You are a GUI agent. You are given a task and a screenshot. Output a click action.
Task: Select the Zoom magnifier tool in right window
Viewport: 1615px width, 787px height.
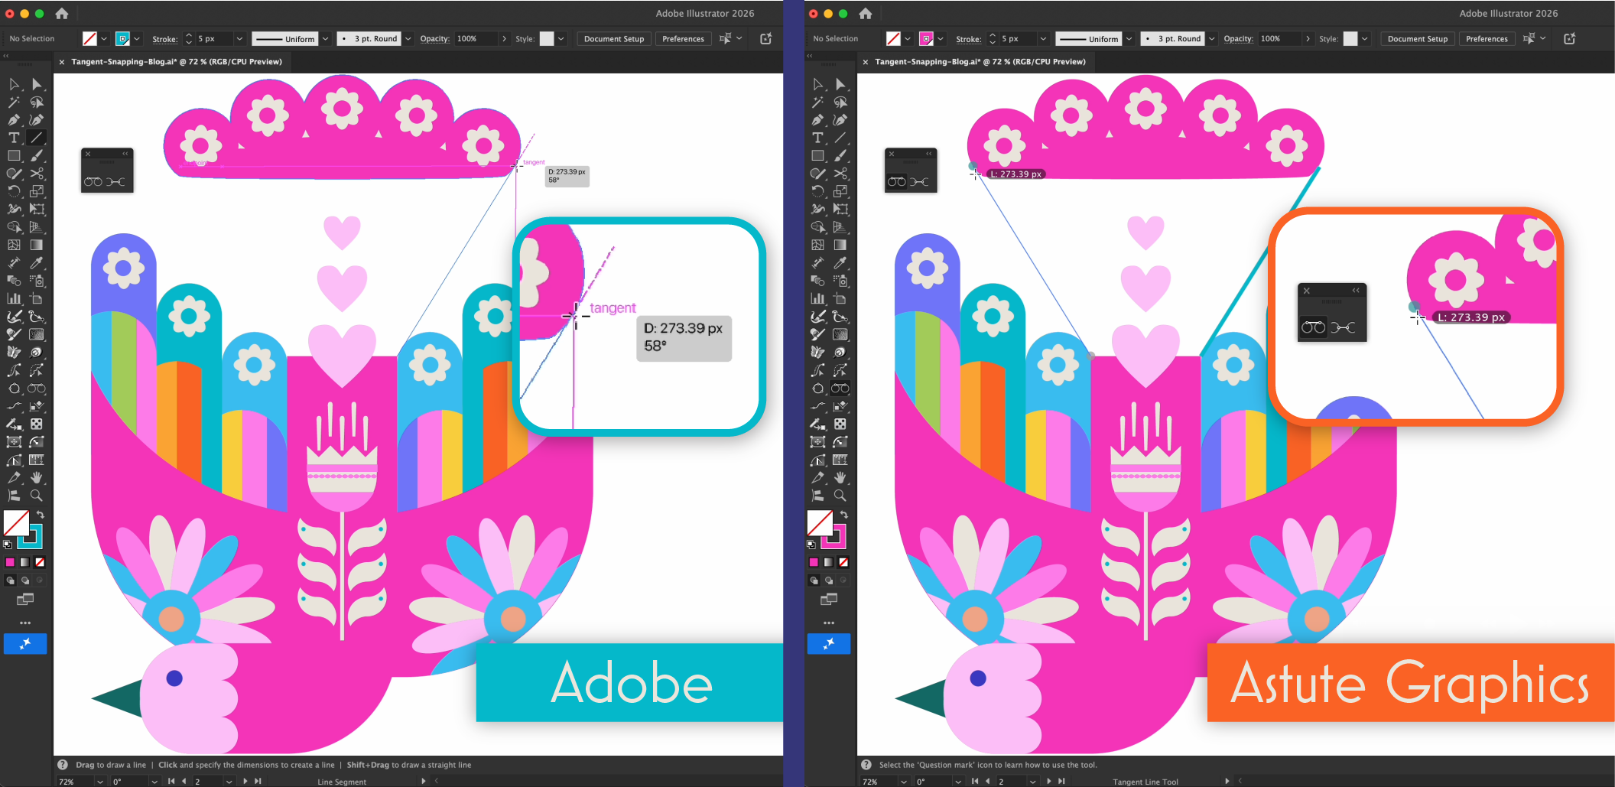[x=840, y=496]
